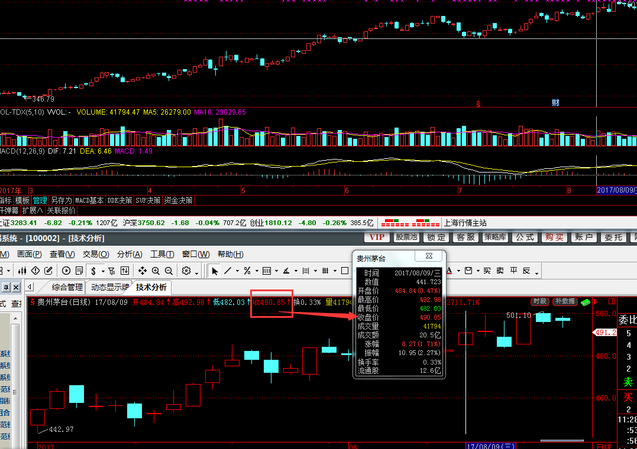Click the zoom in magnifier icon

click(x=156, y=271)
